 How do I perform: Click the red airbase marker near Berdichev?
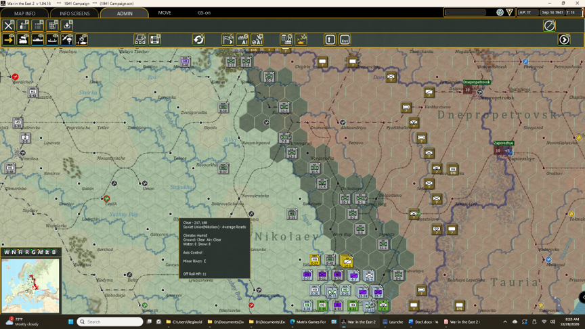15,77
